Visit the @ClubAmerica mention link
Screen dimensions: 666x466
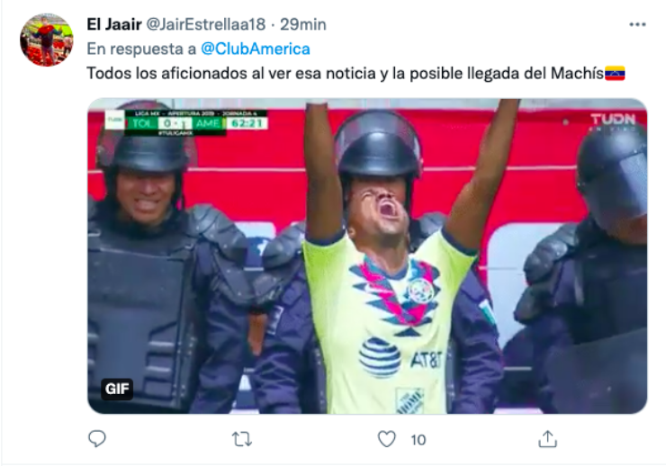(x=256, y=49)
